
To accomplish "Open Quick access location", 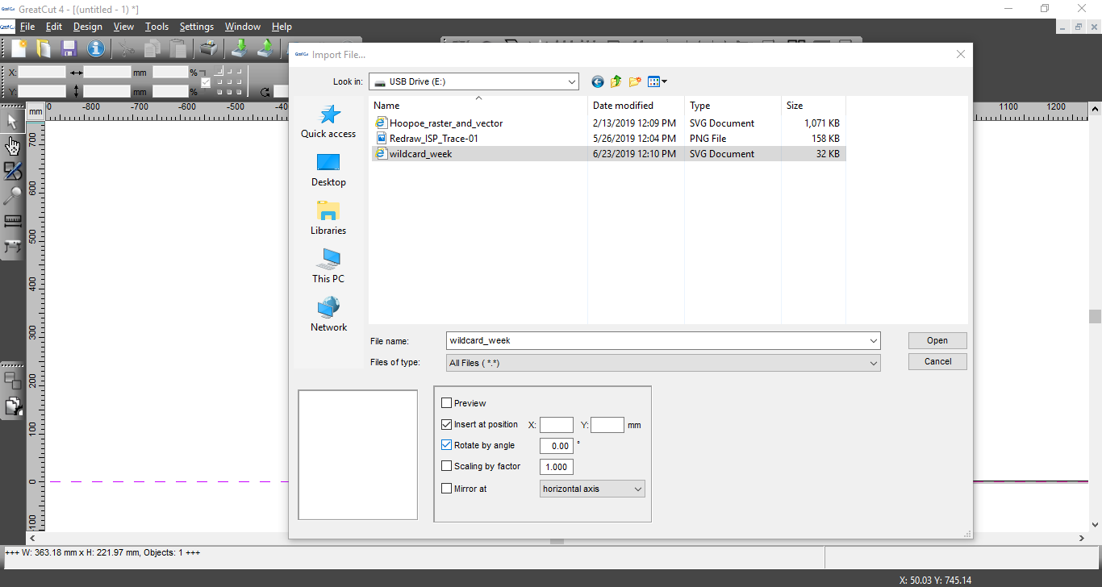I will coord(328,122).
